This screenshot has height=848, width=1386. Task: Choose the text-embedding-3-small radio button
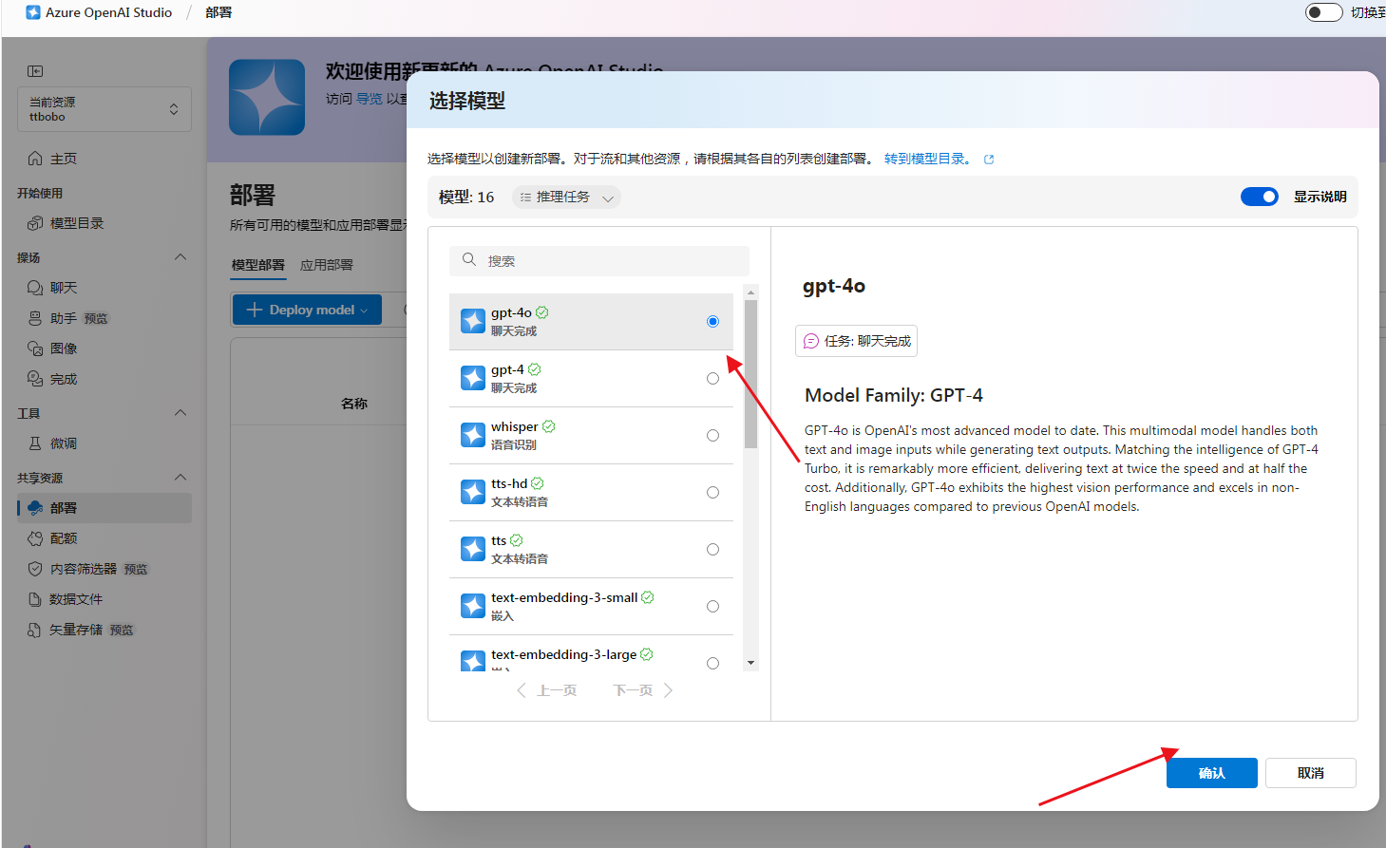712,607
